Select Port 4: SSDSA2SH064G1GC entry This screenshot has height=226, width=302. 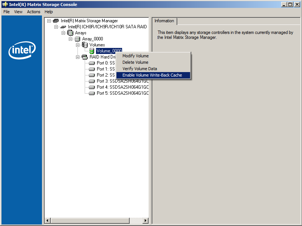(122, 87)
